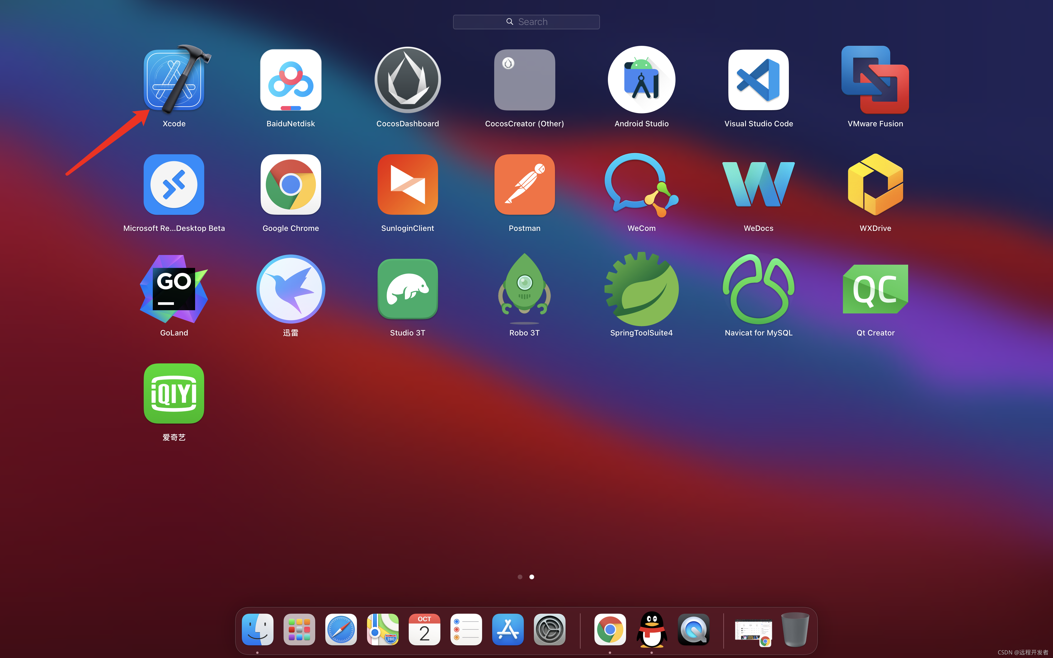Open SunloginClient

[x=408, y=184]
